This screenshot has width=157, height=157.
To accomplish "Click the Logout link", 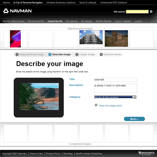I will 138,21.
